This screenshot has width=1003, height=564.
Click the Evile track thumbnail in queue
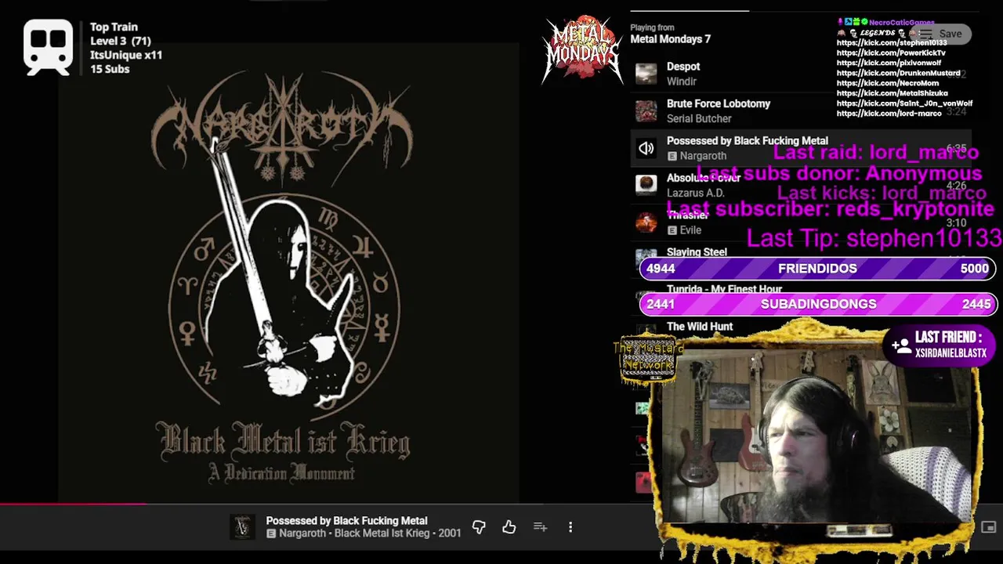coord(646,222)
